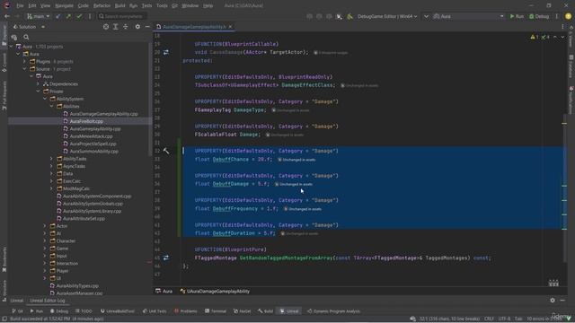Open the Build menu

tap(119, 6)
